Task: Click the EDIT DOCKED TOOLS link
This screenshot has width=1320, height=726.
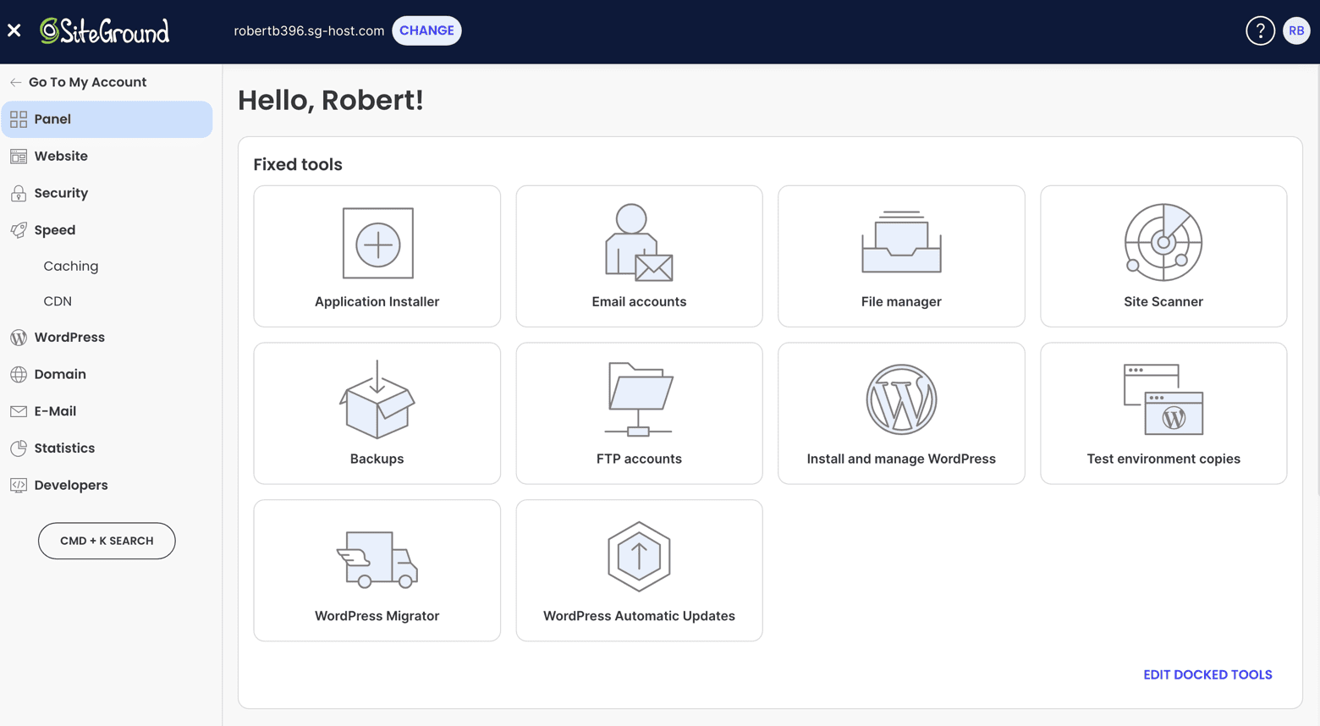Action: [x=1207, y=674]
